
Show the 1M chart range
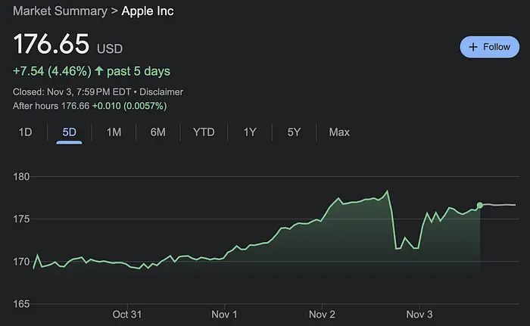tap(114, 132)
